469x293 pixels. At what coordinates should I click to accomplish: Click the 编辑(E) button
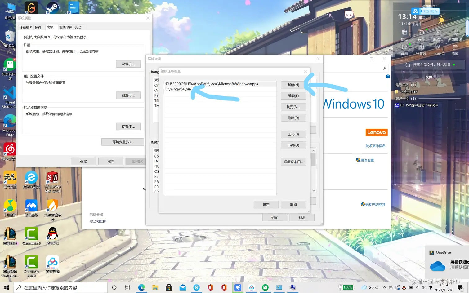[293, 96]
